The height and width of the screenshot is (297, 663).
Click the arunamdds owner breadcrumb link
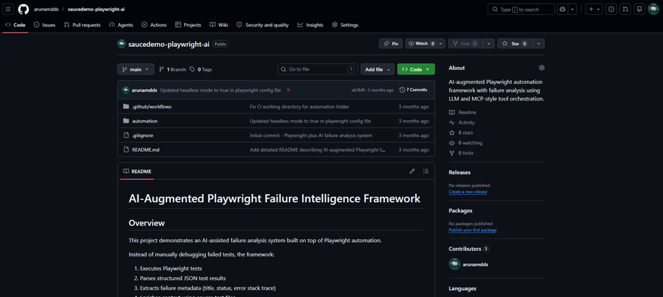46,9
